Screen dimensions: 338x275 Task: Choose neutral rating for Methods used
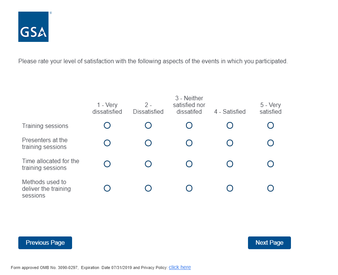[x=189, y=188]
